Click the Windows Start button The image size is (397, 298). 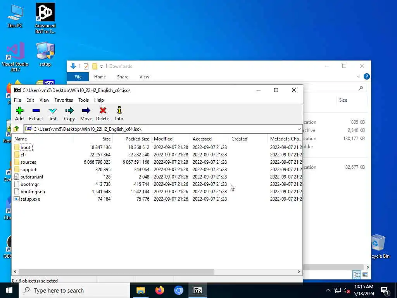pyautogui.click(x=9, y=290)
